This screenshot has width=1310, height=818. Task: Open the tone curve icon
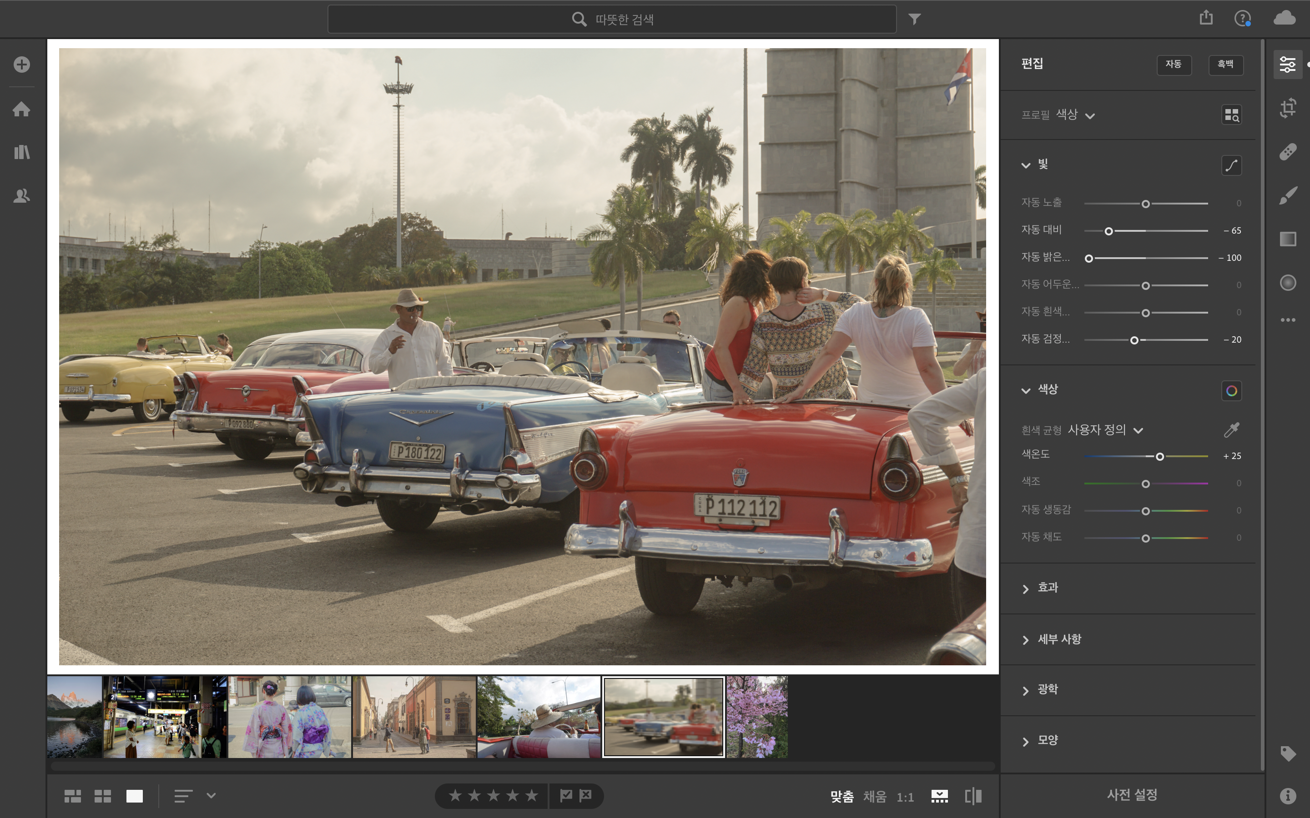(x=1231, y=165)
